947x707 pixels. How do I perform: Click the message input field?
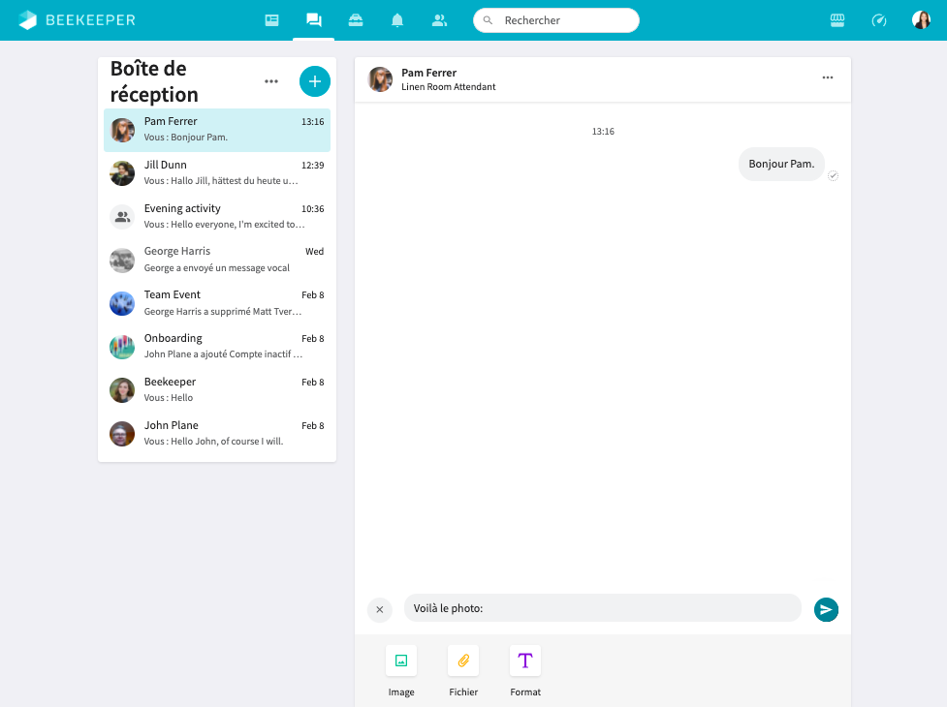click(601, 607)
